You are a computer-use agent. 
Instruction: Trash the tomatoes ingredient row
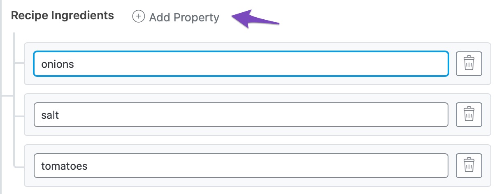pyautogui.click(x=469, y=166)
